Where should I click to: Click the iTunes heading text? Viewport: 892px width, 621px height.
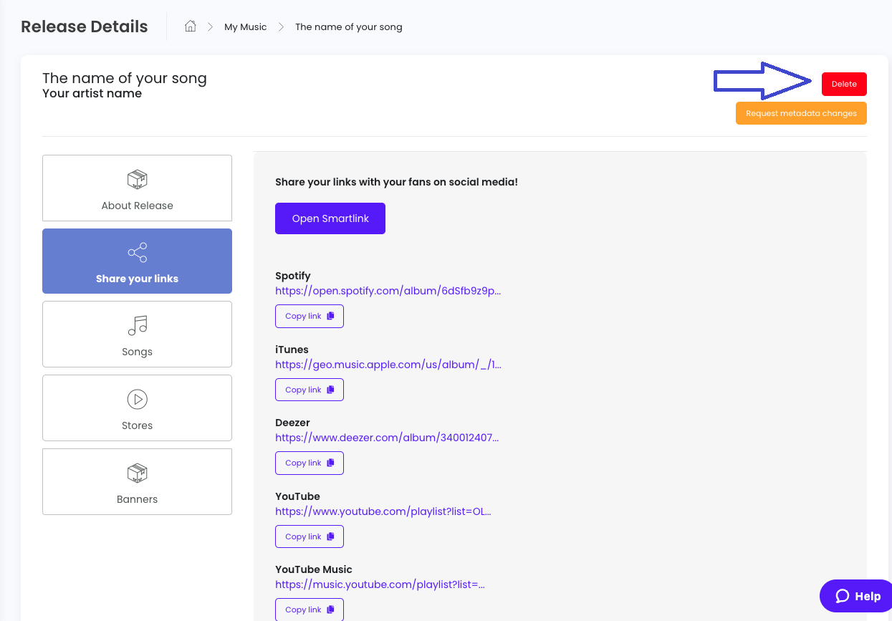pos(292,350)
